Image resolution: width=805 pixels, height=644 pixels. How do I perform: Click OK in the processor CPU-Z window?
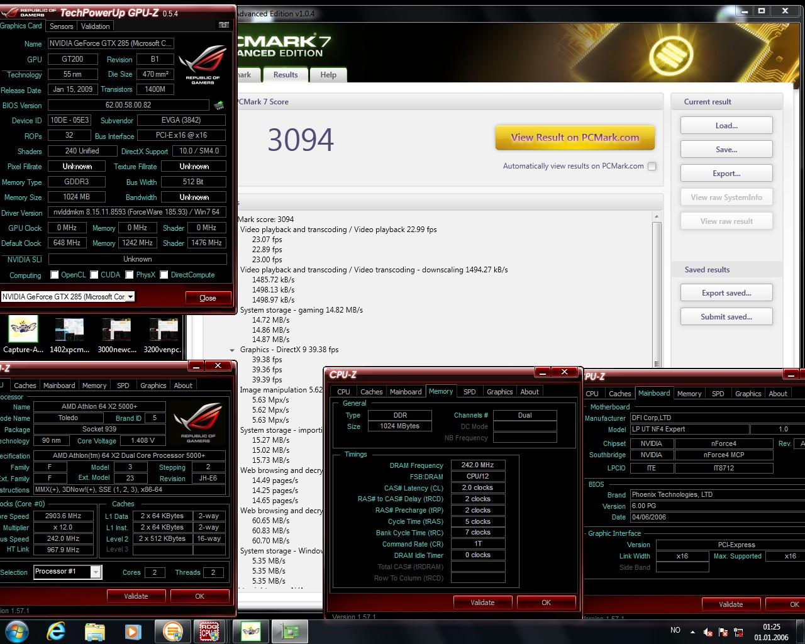click(x=199, y=596)
